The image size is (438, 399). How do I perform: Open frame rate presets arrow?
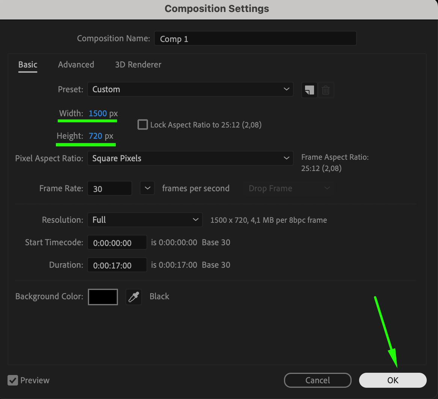pos(147,188)
